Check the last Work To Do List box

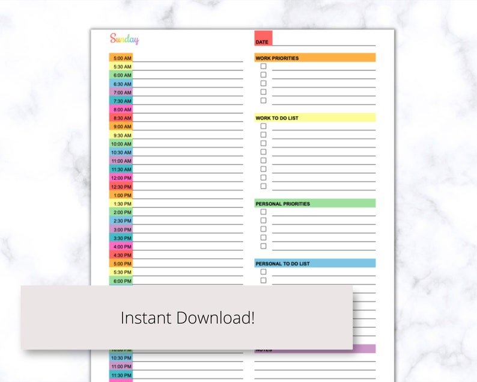click(264, 186)
